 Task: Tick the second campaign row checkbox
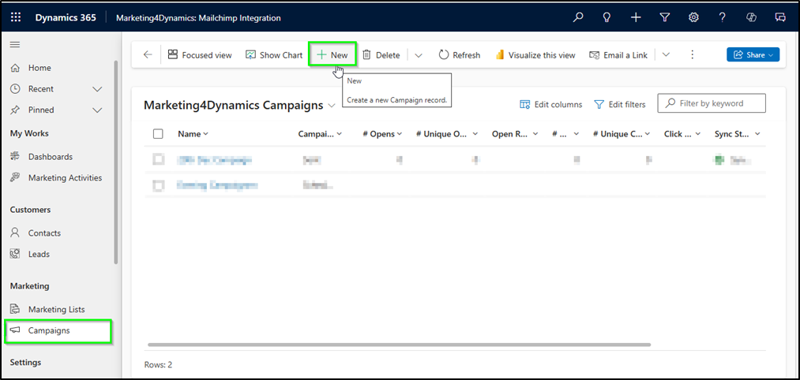click(x=158, y=186)
